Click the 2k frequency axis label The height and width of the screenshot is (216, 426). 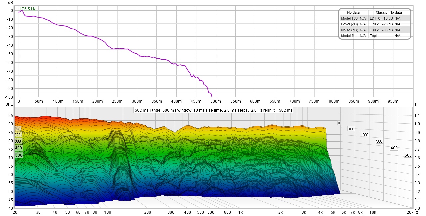[280, 212]
